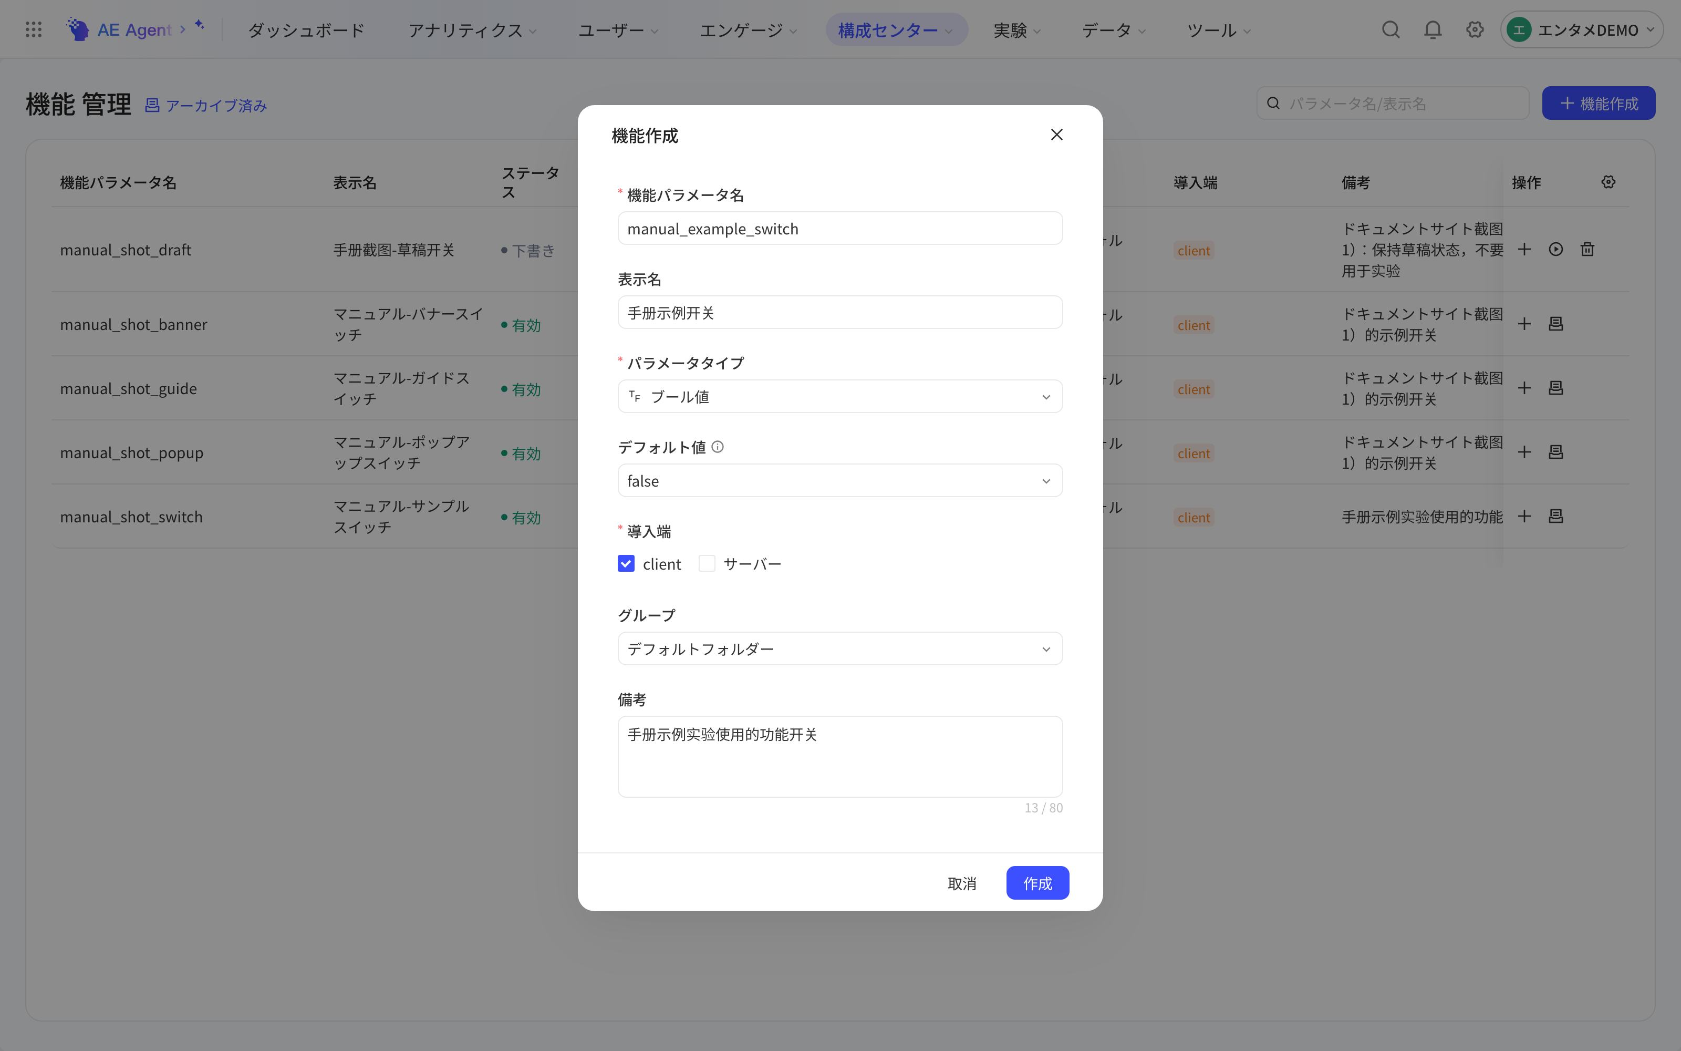1681x1051 pixels.
Task: Open the ダッシュボード tab
Action: click(306, 30)
